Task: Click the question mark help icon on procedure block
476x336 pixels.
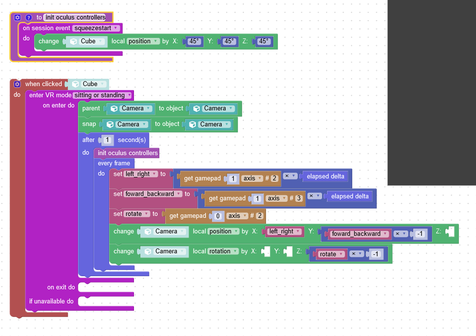Action: coord(29,18)
